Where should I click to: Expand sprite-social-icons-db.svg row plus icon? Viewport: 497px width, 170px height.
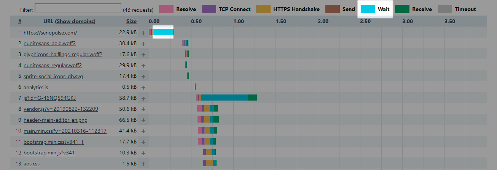143,76
